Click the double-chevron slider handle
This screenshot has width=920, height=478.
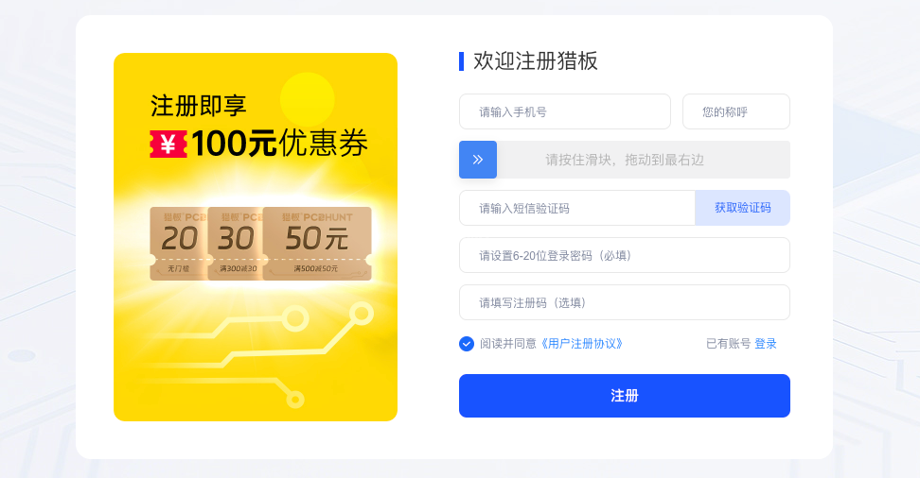478,160
